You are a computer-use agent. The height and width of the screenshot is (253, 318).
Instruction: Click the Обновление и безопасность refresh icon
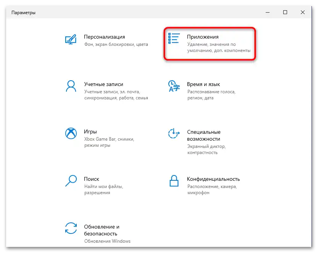71,229
